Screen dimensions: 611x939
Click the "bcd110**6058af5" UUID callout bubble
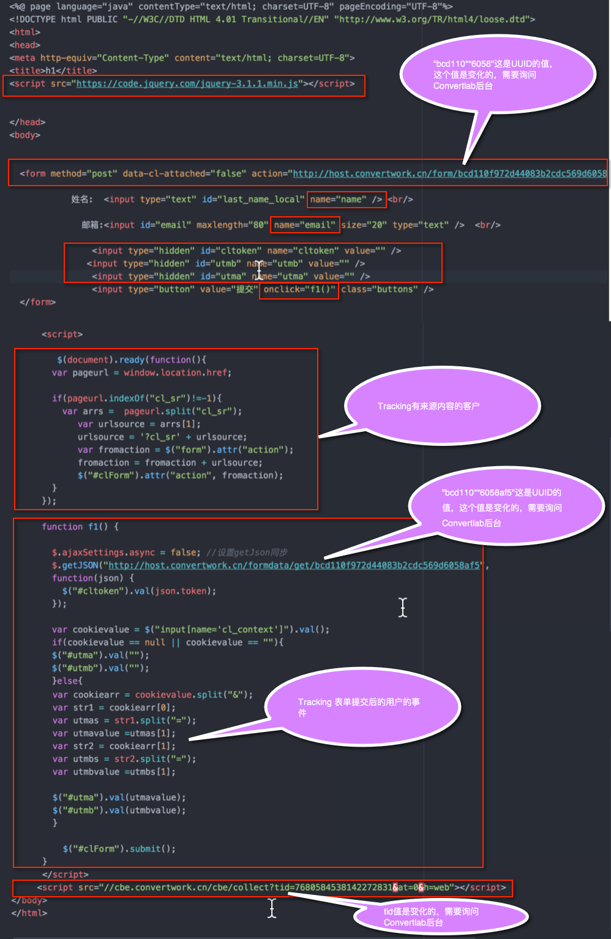(x=505, y=507)
